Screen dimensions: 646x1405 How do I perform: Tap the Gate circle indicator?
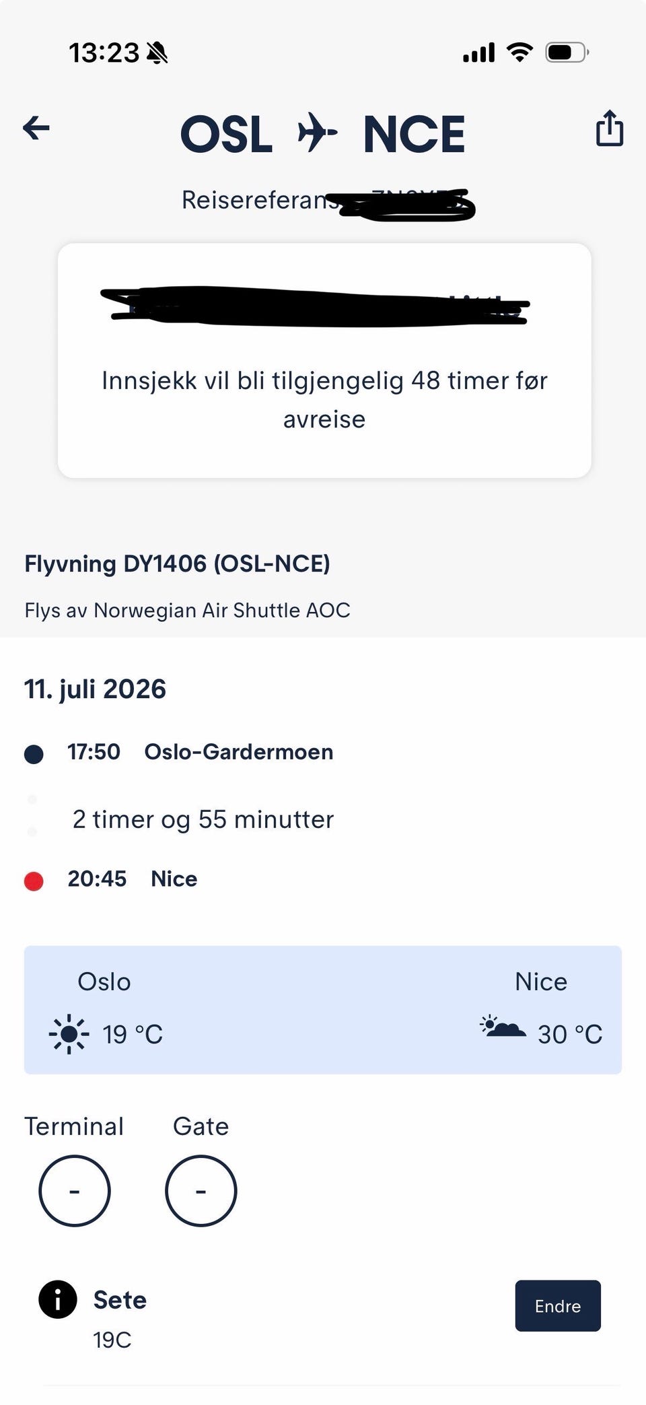tap(201, 1190)
